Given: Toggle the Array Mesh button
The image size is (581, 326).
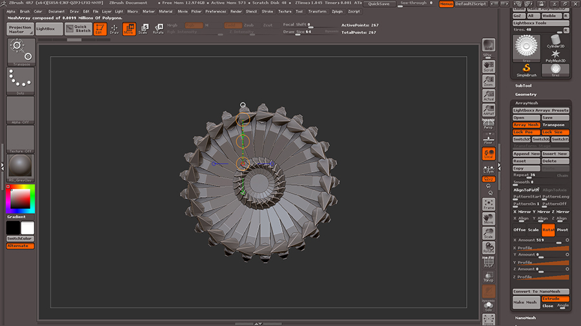Looking at the screenshot, I should point(526,125).
